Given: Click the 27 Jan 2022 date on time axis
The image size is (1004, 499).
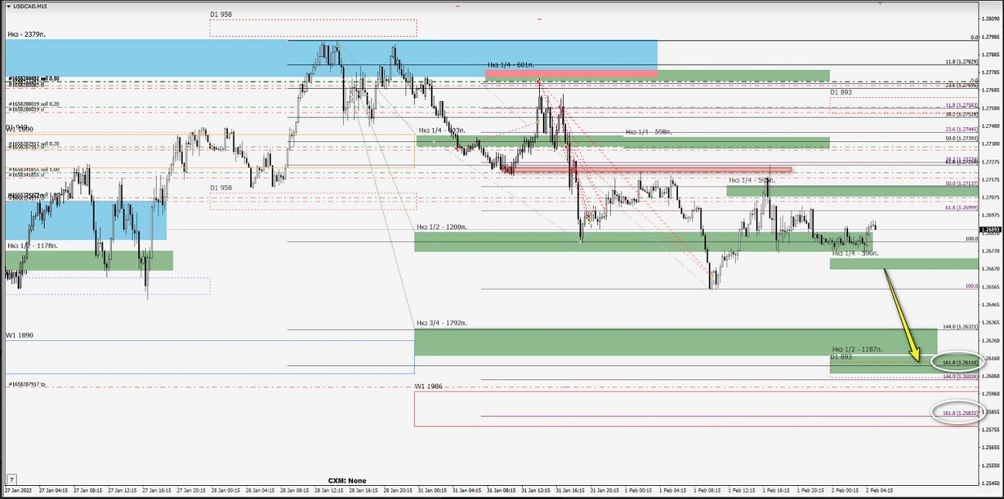Looking at the screenshot, I should [x=18, y=490].
